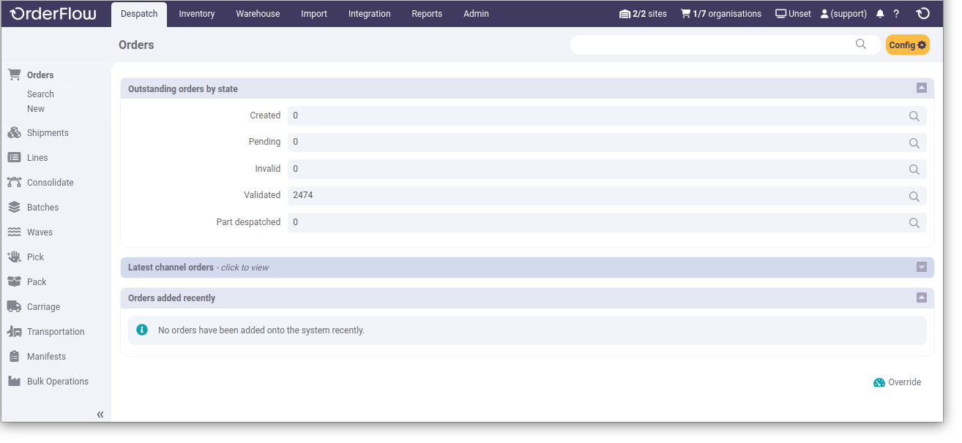Collapse the left sidebar with the double chevron
962x443 pixels.
[x=100, y=414]
